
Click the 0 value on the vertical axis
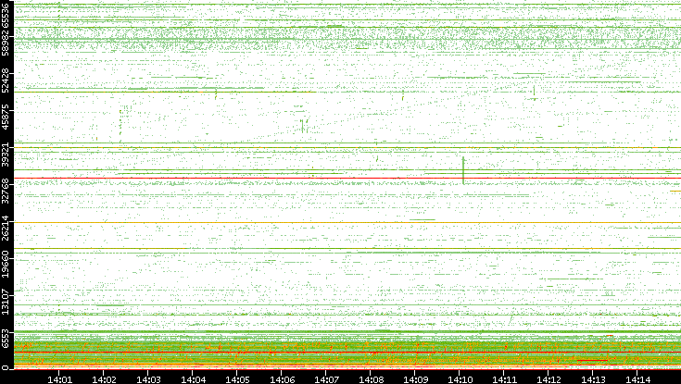[x=5, y=368]
